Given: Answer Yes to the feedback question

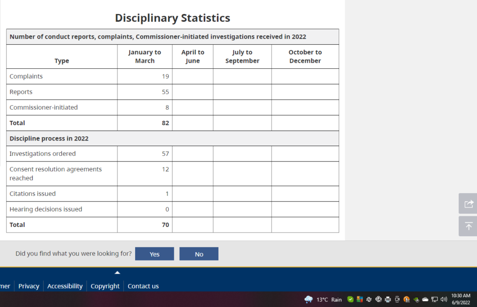Looking at the screenshot, I should click(155, 254).
